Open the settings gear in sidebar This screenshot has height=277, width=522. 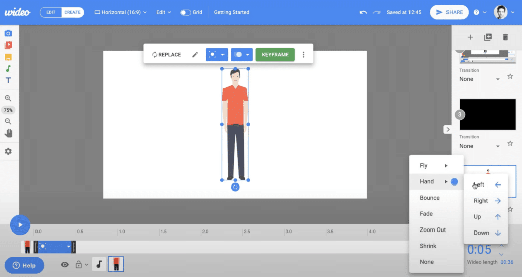pyautogui.click(x=8, y=151)
